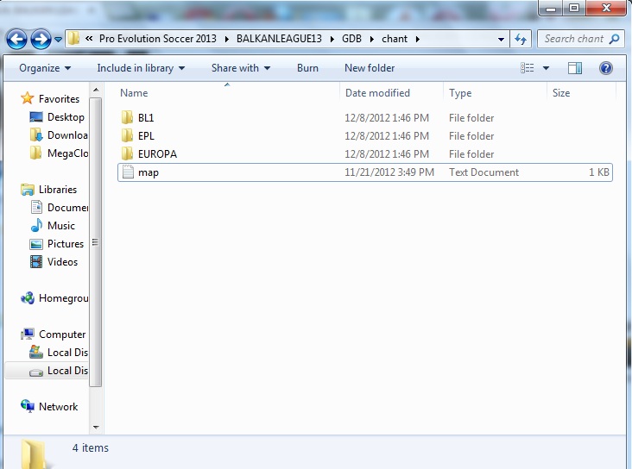Click the navigation pane scrollbar thumb

[96, 242]
